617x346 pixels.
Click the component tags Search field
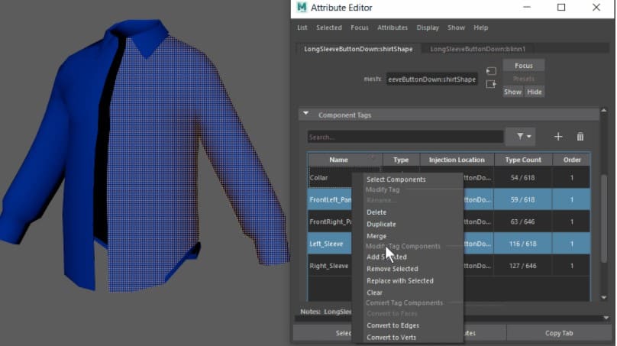click(x=405, y=137)
